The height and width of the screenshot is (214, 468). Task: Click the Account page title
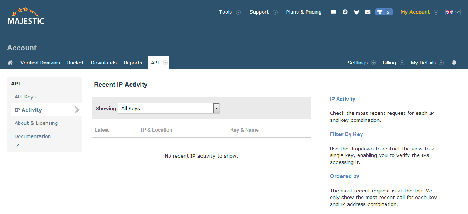22,48
